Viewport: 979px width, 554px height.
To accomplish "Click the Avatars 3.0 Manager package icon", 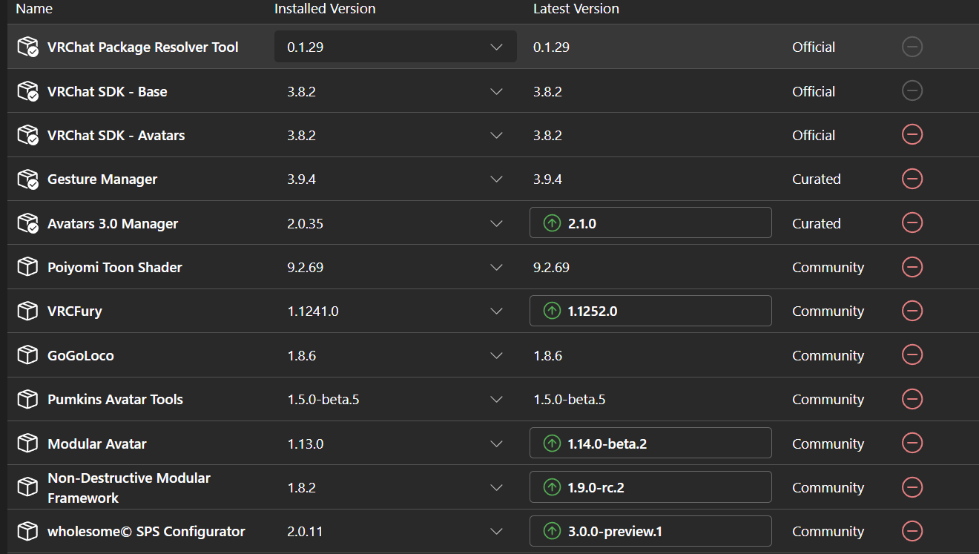I will [x=27, y=223].
